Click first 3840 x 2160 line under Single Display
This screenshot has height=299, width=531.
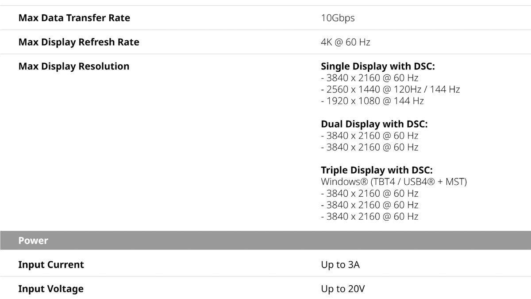(369, 78)
